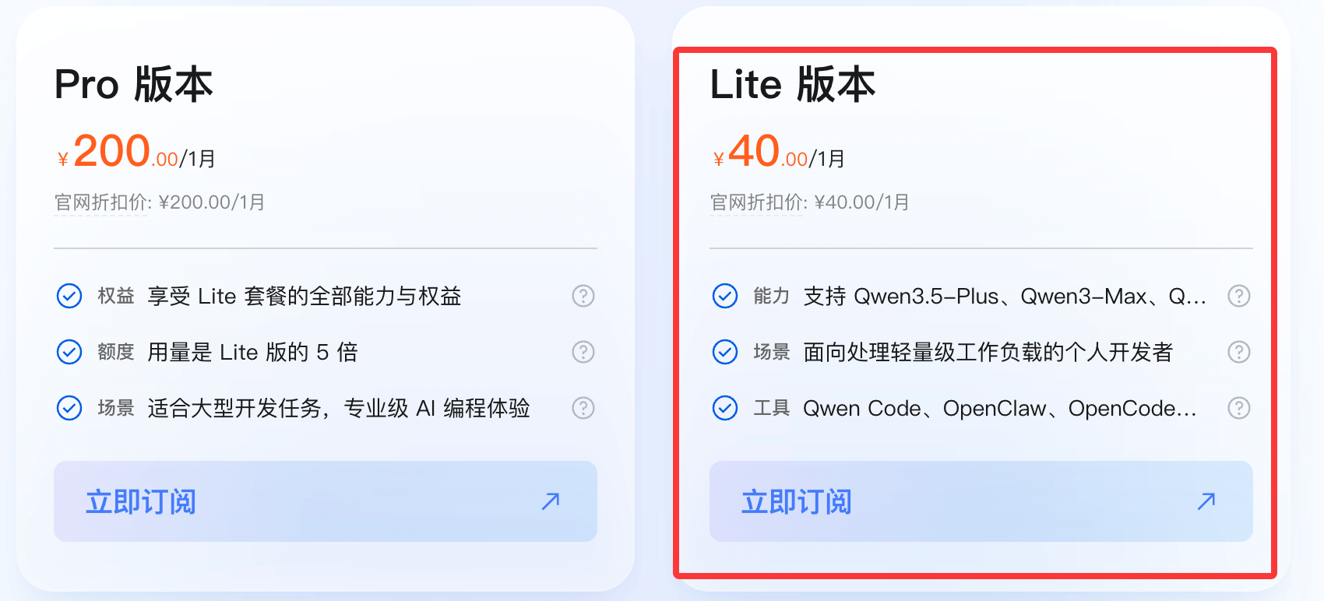
Task: Select the Lite 版本 plan title
Action: tap(792, 84)
